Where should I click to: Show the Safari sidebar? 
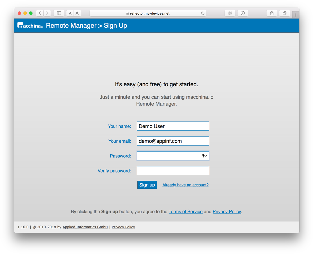(x=59, y=13)
